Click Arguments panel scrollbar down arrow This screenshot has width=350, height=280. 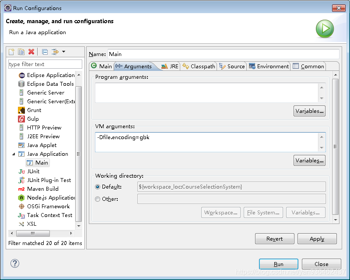coord(336,220)
